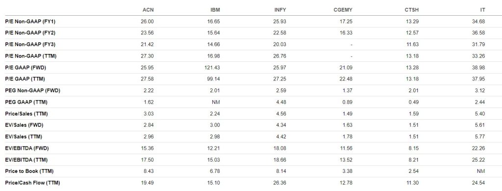This screenshot has width=502, height=191.
Task: Select IT's 38.98 P/E GAAP value
Action: click(x=478, y=68)
